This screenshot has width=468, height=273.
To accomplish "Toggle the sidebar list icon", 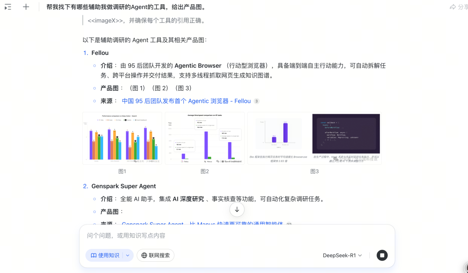I will 8,7.
